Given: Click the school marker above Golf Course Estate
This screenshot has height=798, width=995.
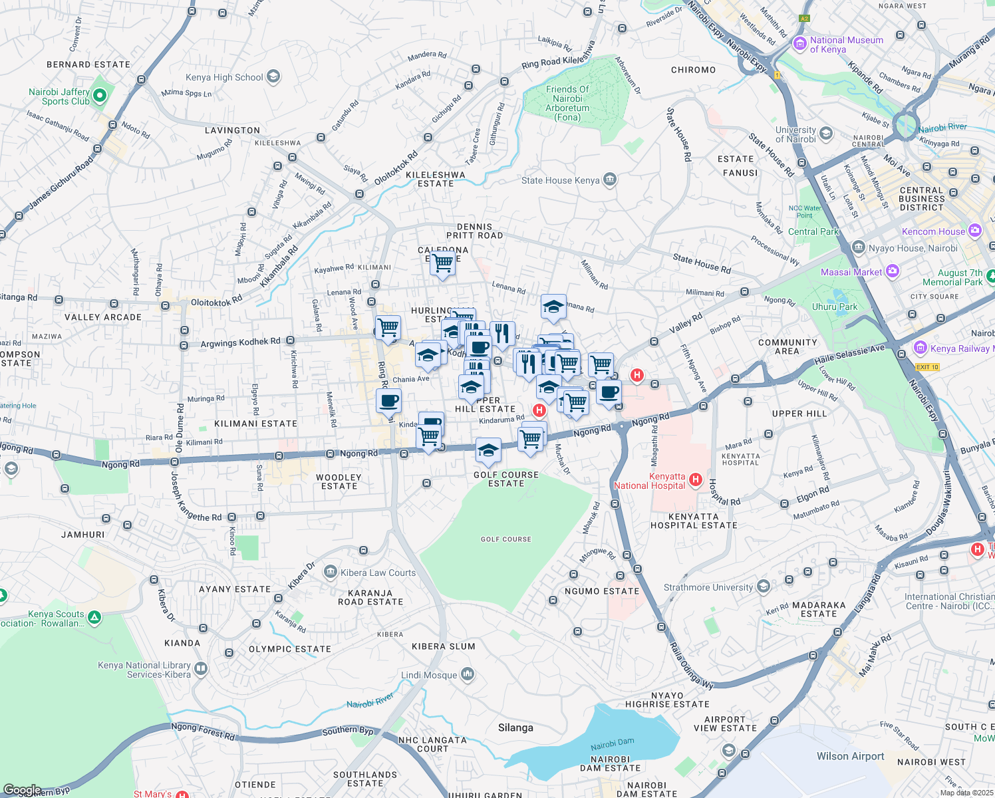Looking at the screenshot, I should click(488, 451).
